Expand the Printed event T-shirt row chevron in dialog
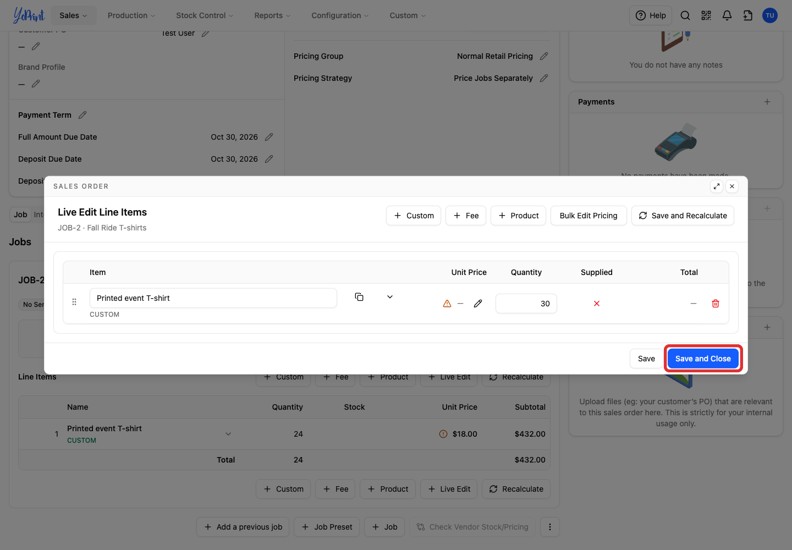The width and height of the screenshot is (792, 550). (x=390, y=297)
